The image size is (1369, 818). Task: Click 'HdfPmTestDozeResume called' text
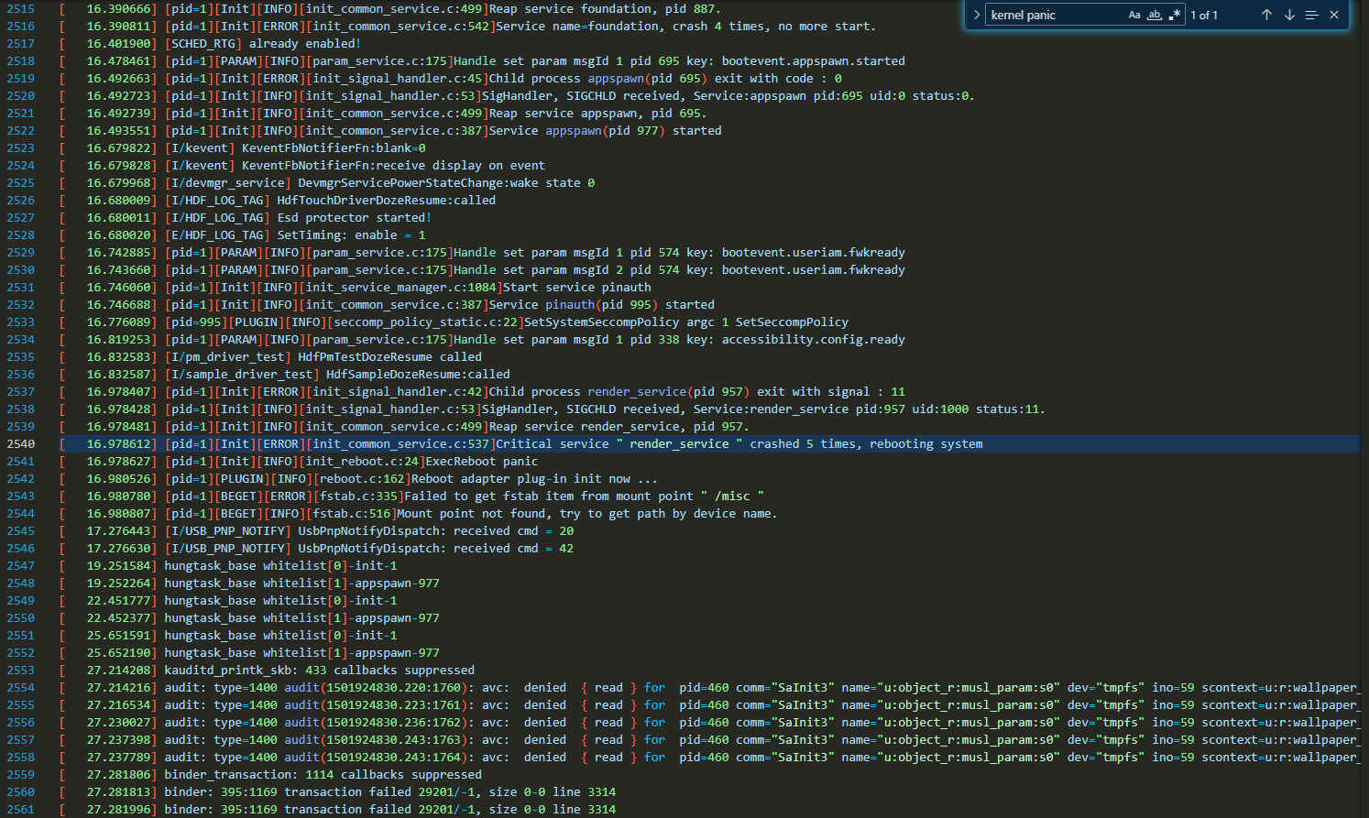coord(389,356)
